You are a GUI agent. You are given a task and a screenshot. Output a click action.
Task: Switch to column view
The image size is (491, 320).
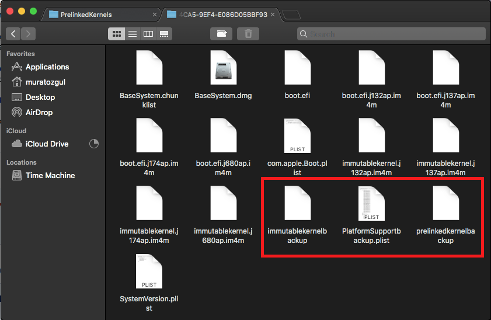[148, 34]
